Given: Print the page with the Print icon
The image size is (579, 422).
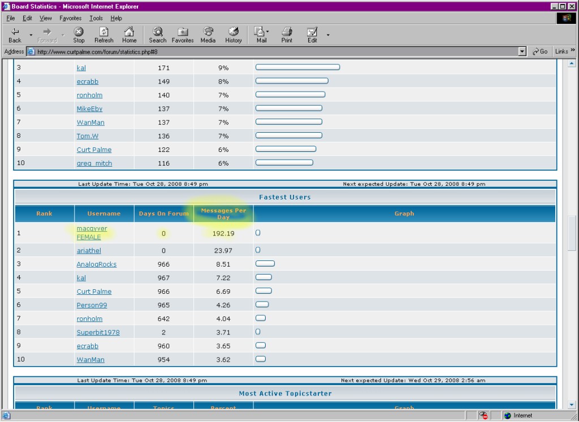Looking at the screenshot, I should click(287, 35).
